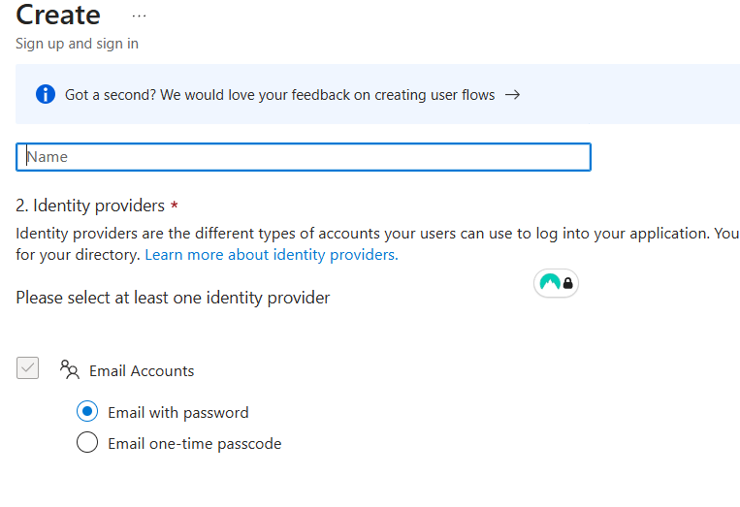Image resolution: width=740 pixels, height=507 pixels.
Task: Click the Sign up and sign in subtitle
Action: pos(77,44)
